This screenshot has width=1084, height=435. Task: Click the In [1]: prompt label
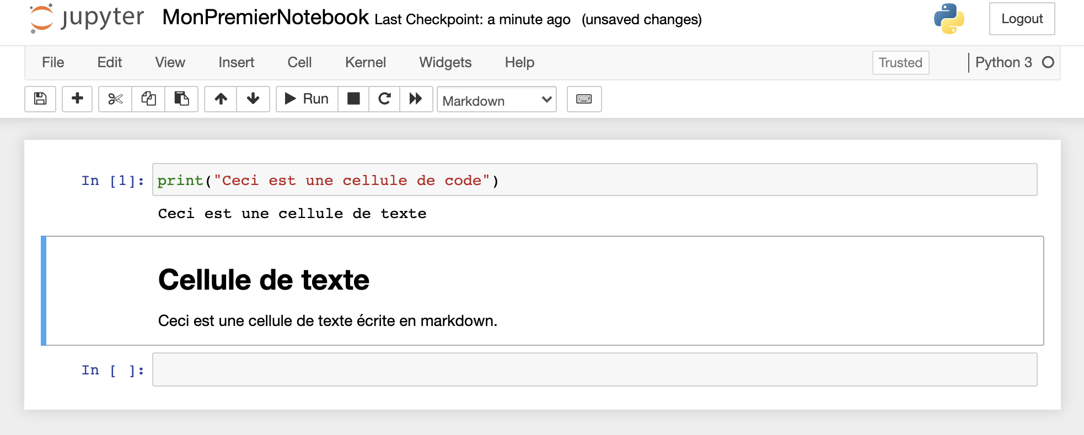pos(113,181)
